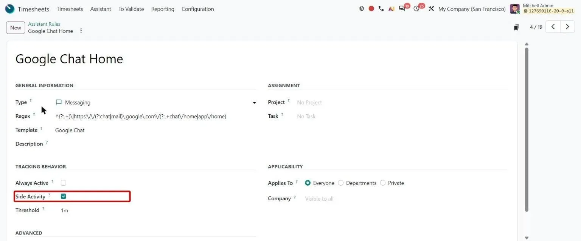This screenshot has height=241, width=581.
Task: Open the Timesheets top menu
Action: click(70, 9)
